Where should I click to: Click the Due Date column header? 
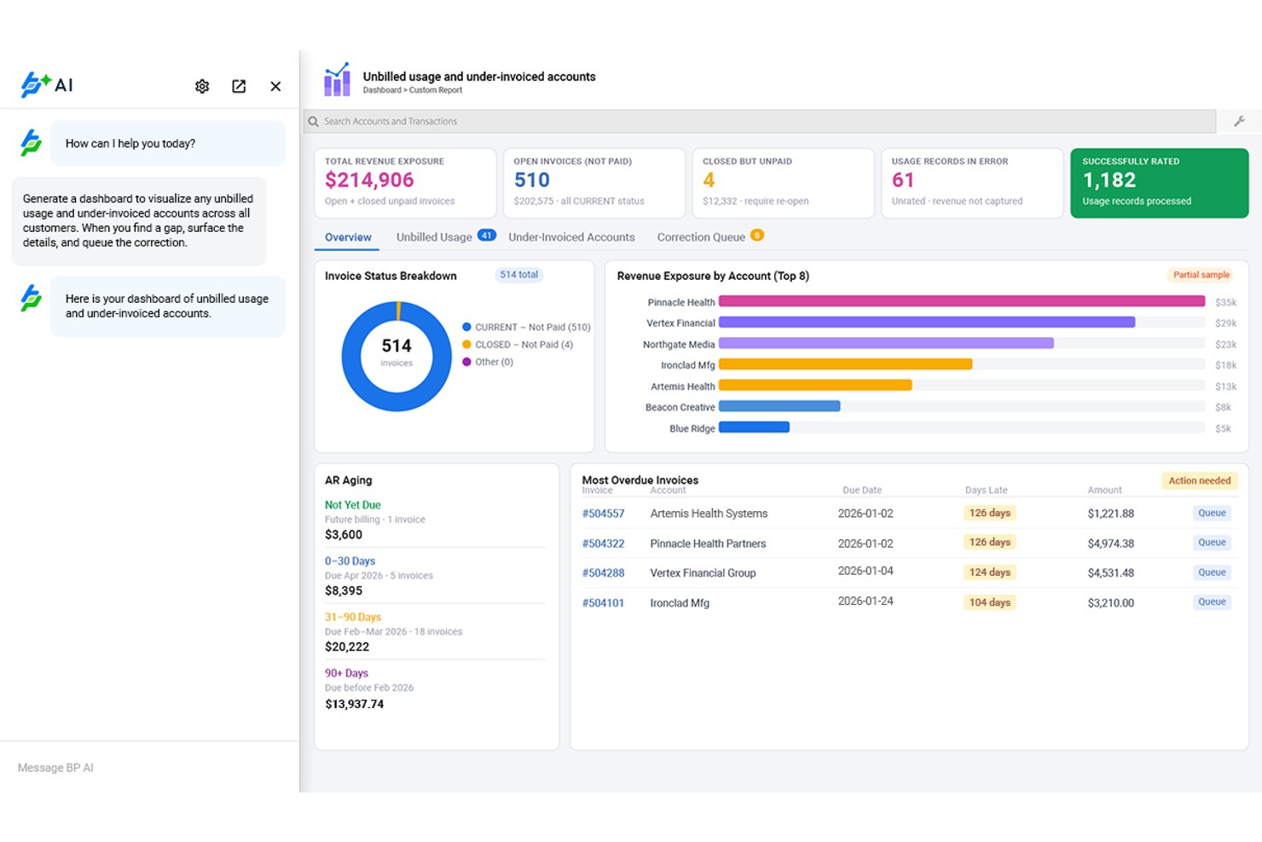[x=862, y=491]
